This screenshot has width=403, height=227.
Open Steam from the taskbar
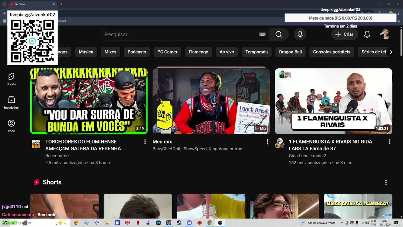click(x=179, y=223)
